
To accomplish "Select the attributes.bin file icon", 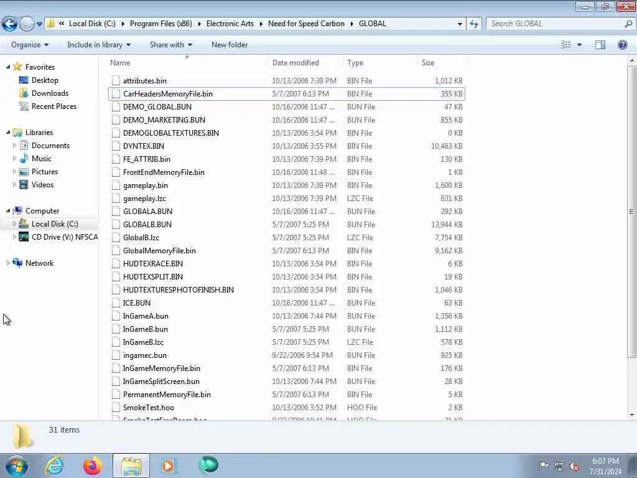I will [x=116, y=80].
